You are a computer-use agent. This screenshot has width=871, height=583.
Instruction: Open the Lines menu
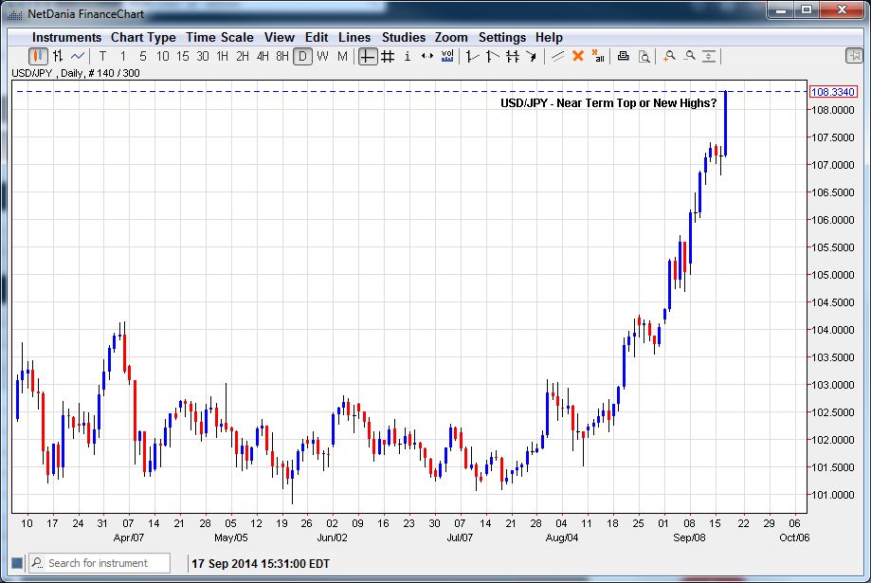354,37
